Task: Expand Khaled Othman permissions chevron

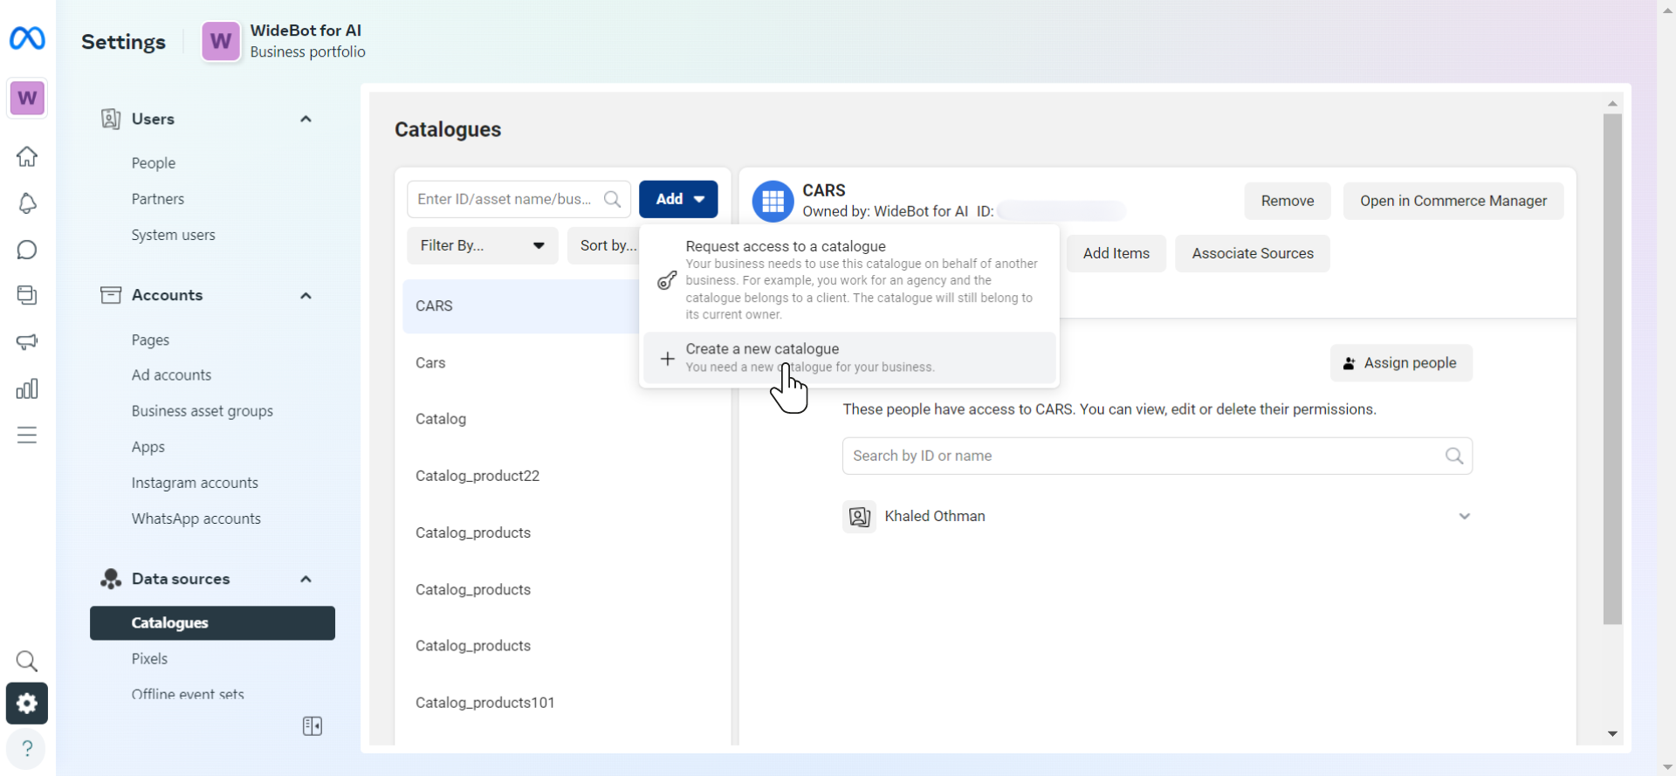Action: [x=1465, y=517]
